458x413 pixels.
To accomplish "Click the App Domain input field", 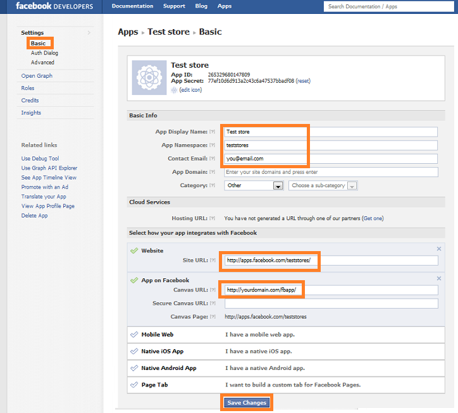I will [x=331, y=172].
